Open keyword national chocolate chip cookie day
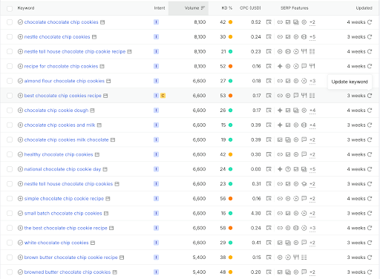 coord(62,169)
